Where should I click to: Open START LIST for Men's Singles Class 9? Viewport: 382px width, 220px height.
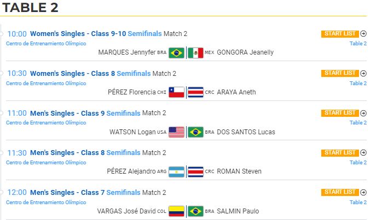click(x=340, y=113)
